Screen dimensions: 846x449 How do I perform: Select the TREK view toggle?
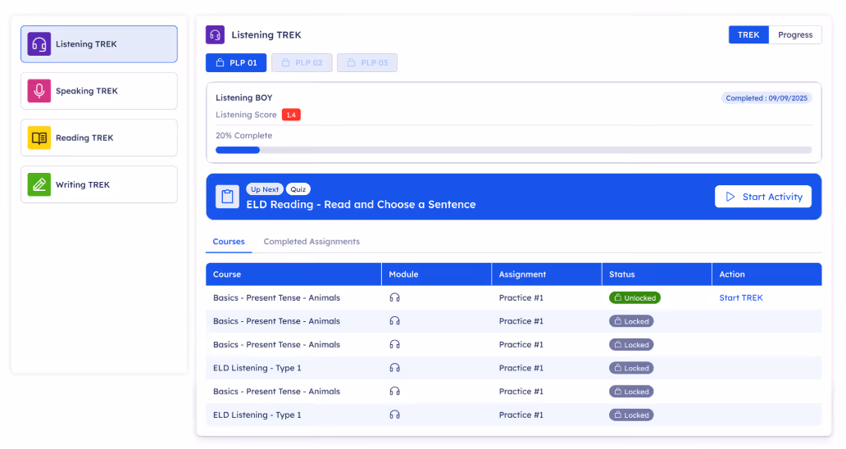click(x=748, y=34)
